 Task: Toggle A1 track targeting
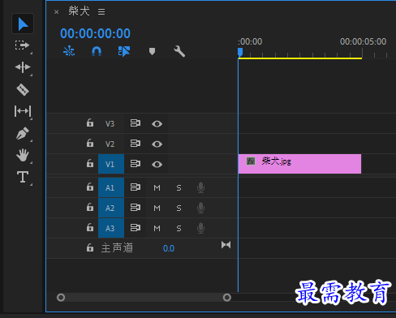(x=111, y=187)
